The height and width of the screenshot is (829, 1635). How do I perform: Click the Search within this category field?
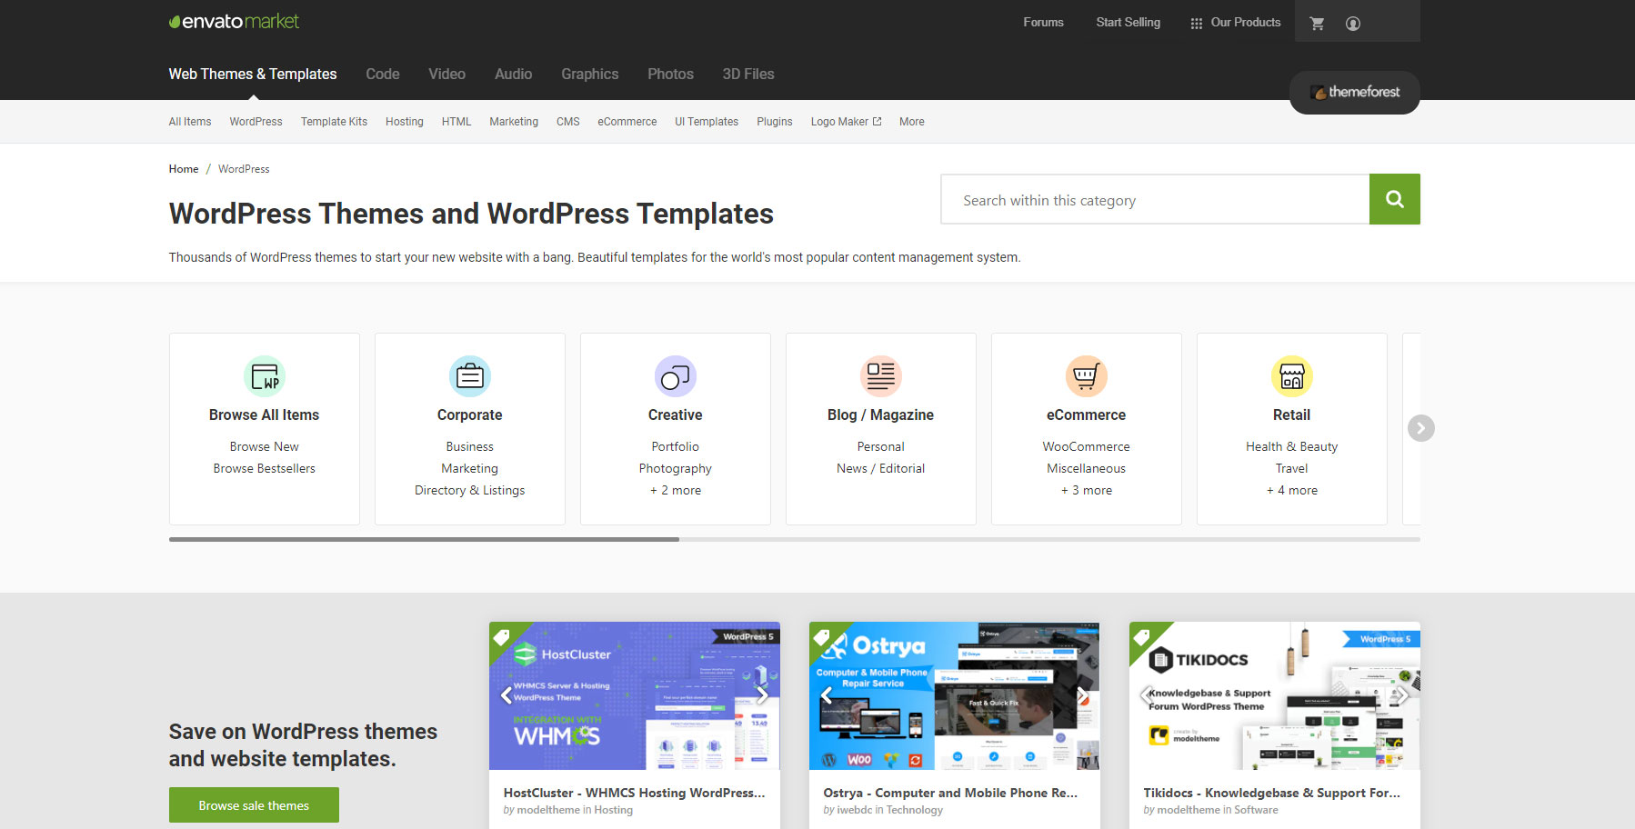pos(1155,200)
